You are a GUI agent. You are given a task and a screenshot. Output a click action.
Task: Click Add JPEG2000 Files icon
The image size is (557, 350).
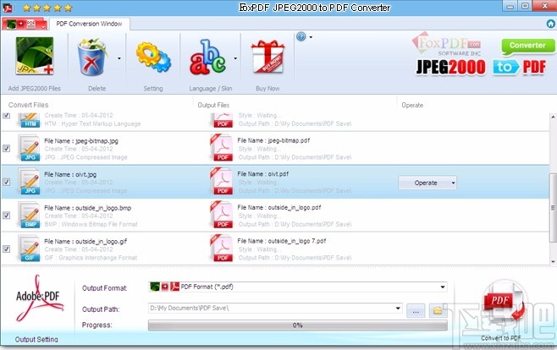[34, 56]
